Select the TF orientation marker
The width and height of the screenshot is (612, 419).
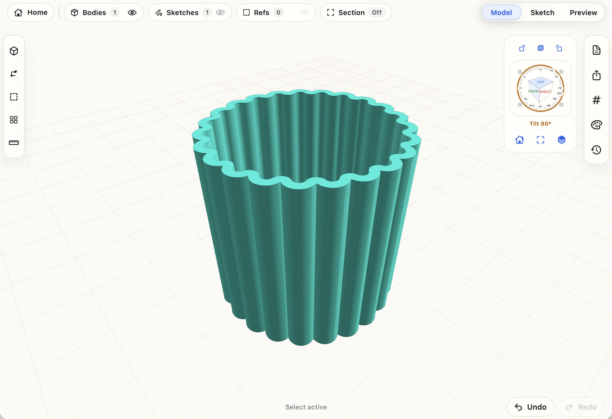point(540,69)
